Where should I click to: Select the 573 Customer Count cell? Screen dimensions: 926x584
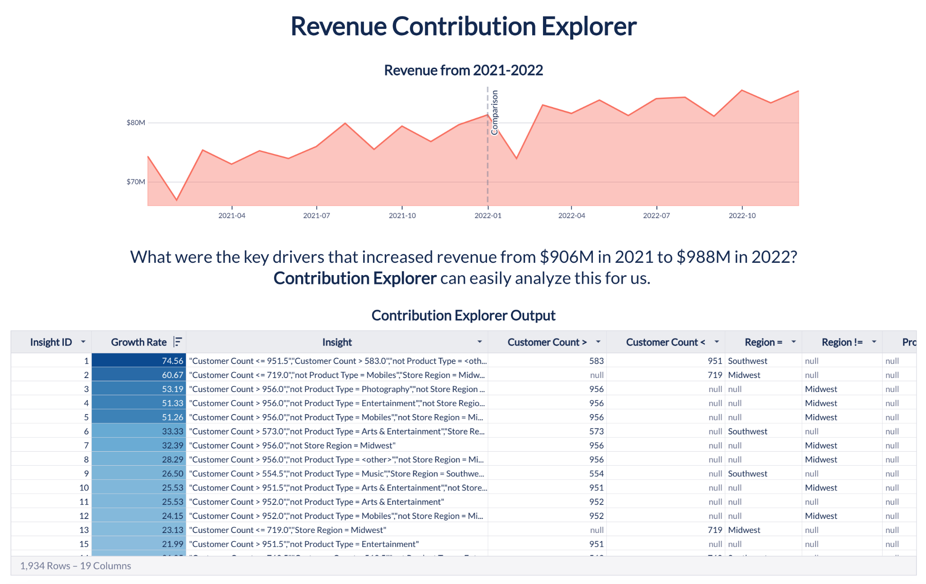pos(596,431)
